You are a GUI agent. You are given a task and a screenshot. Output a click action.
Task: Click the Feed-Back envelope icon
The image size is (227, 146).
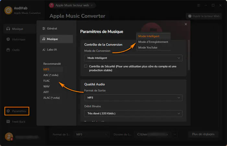(8, 122)
